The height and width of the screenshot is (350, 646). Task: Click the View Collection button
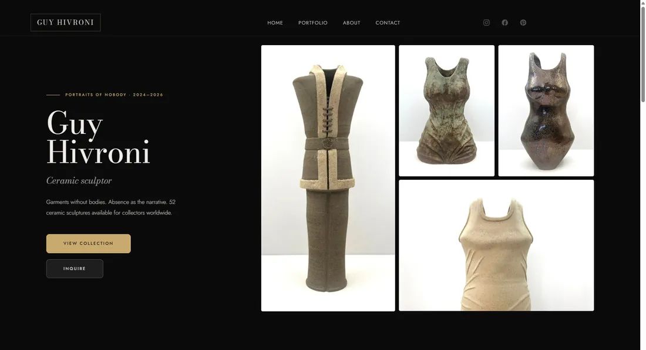point(89,243)
